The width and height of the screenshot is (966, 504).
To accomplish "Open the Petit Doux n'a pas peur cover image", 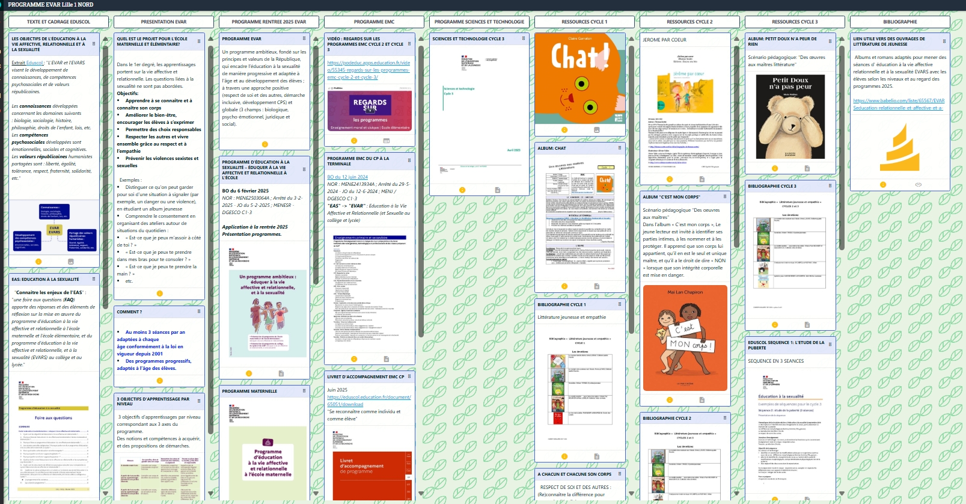I will coord(790,117).
